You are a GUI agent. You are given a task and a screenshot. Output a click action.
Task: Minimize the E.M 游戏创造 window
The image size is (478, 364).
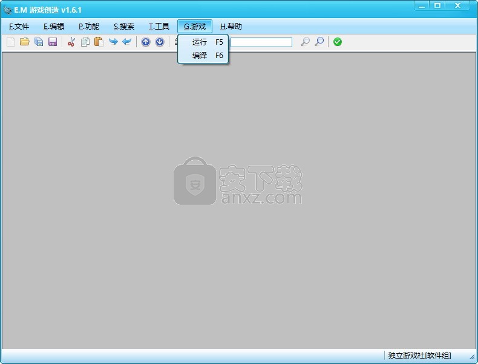click(422, 6)
